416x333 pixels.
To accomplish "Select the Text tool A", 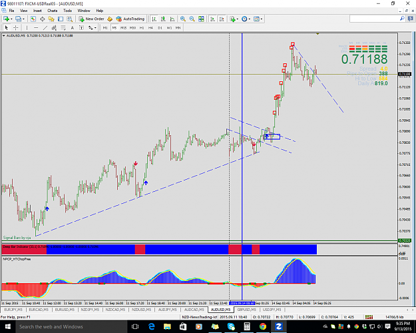I will pos(72,27).
